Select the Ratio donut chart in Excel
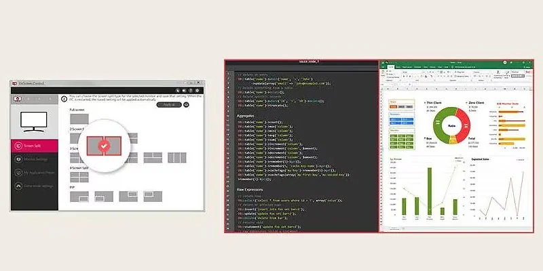 tap(451, 126)
